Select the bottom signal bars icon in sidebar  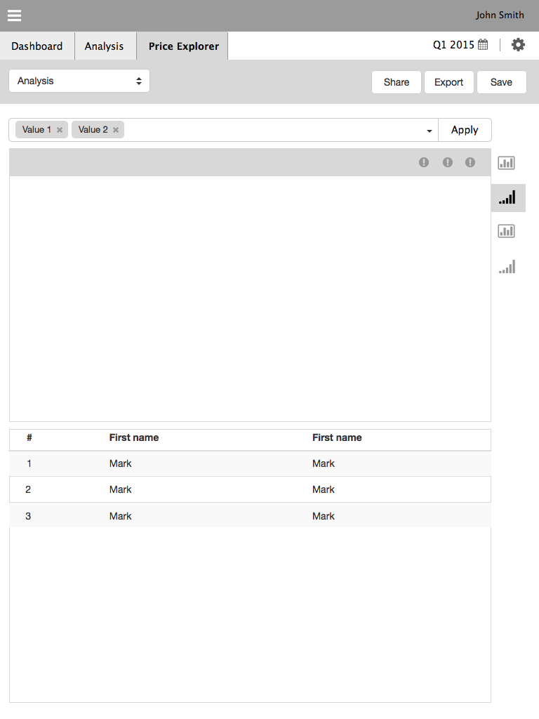pyautogui.click(x=507, y=267)
